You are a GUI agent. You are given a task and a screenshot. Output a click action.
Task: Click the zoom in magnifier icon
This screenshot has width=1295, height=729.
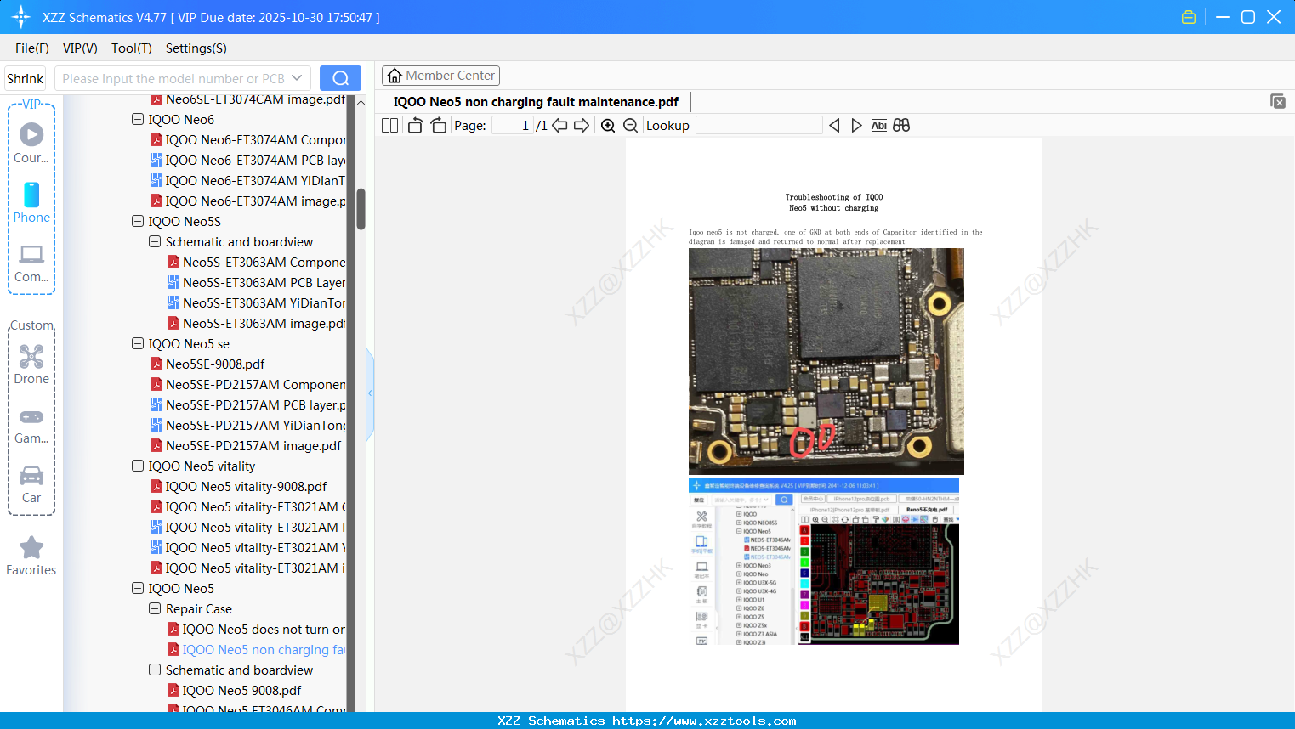pyautogui.click(x=608, y=126)
